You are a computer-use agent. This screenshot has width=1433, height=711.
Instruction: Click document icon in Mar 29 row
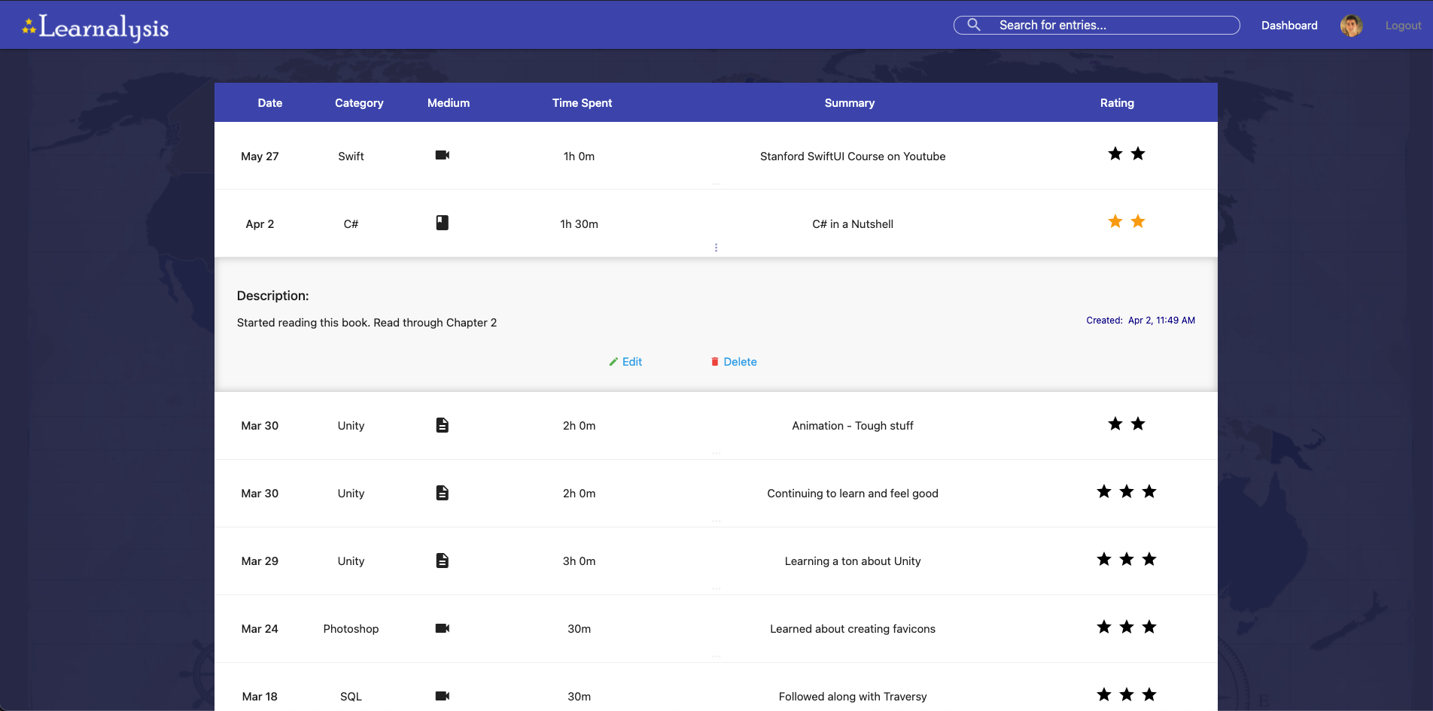[x=443, y=561]
